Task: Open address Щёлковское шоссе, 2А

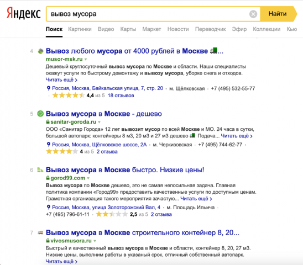Action: [x=100, y=145]
